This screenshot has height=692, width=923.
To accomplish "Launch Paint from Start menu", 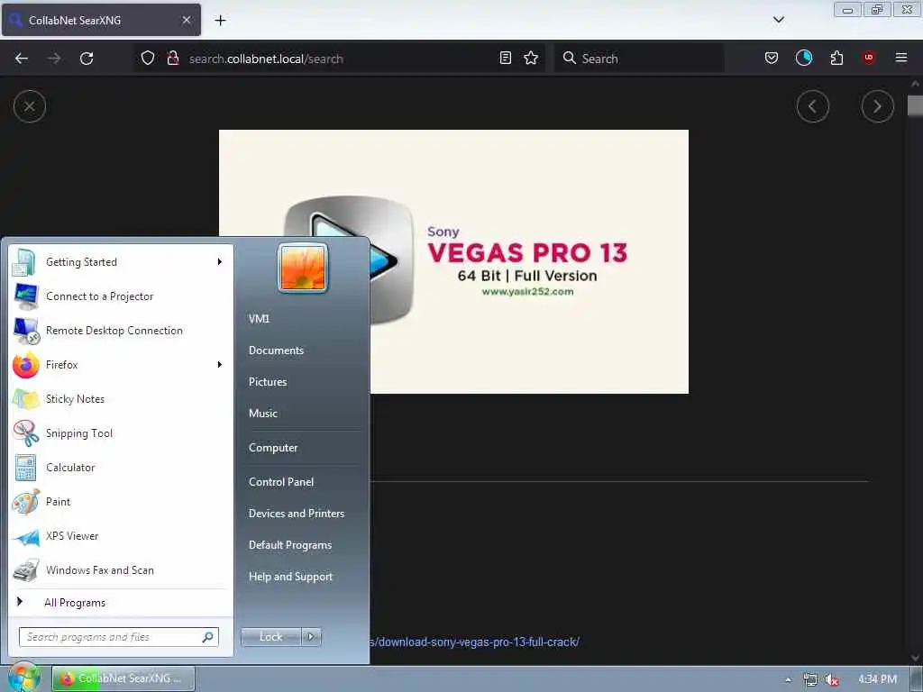I will point(121,501).
